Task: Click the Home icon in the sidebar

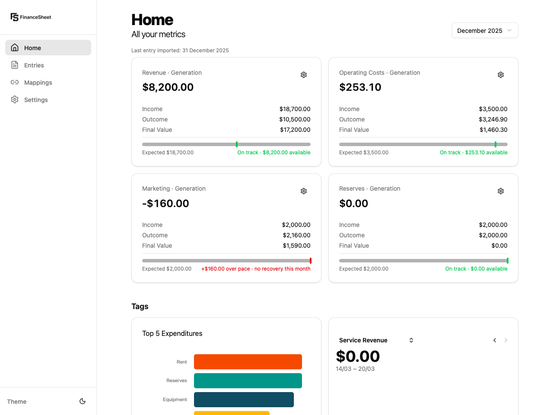Action: click(x=15, y=48)
